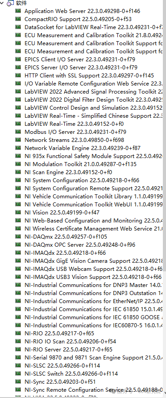Select NI Vehicle Communication Toolkit Library
The height and width of the screenshot is (398, 166).
[x=94, y=196]
